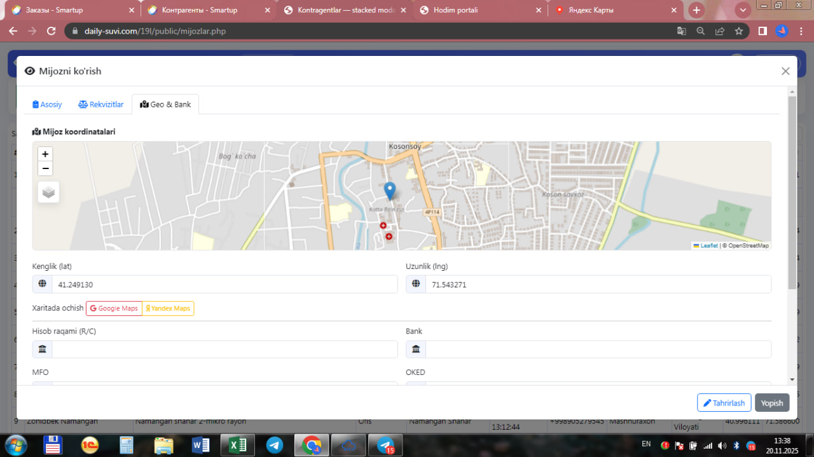Translate this page icon in address bar
The image size is (814, 457).
tap(681, 31)
